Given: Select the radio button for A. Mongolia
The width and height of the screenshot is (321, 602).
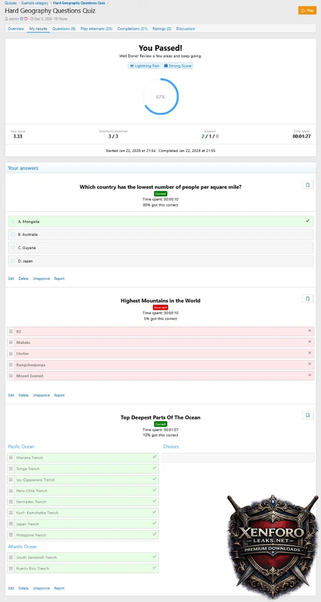Looking at the screenshot, I should coord(13,221).
